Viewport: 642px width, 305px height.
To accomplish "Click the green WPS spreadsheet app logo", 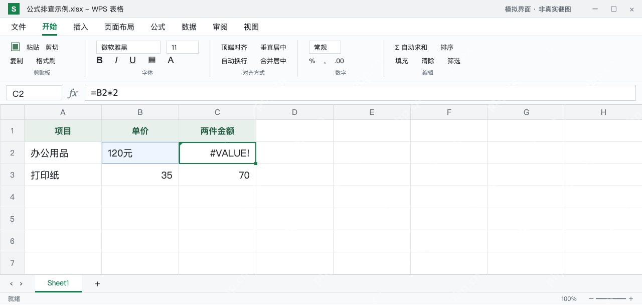I will (x=14, y=9).
